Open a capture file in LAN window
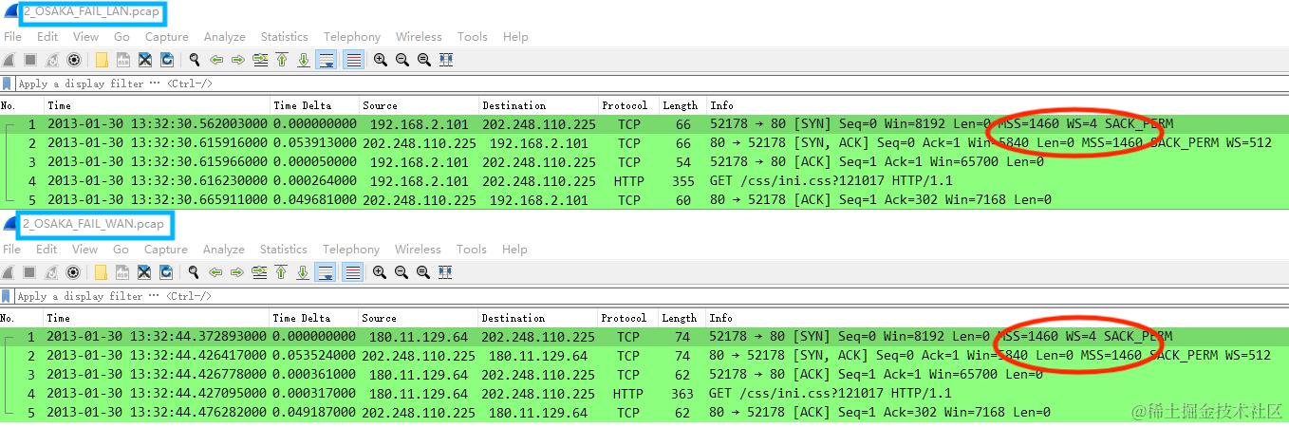This screenshot has width=1289, height=427. coord(102,60)
